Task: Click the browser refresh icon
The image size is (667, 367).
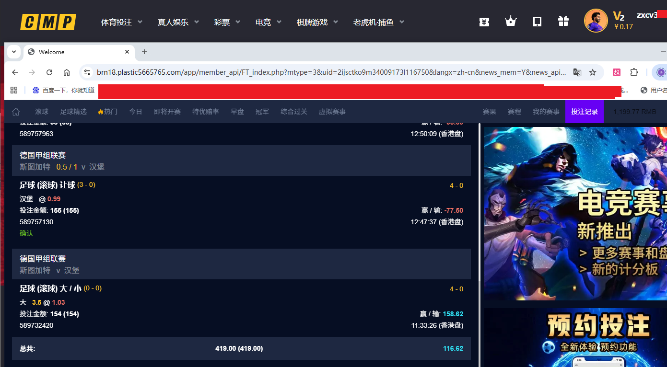Action: pyautogui.click(x=49, y=72)
